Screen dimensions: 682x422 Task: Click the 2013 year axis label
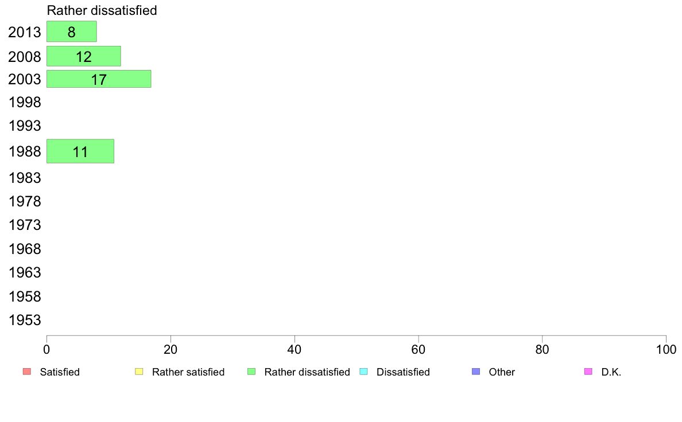tap(24, 32)
